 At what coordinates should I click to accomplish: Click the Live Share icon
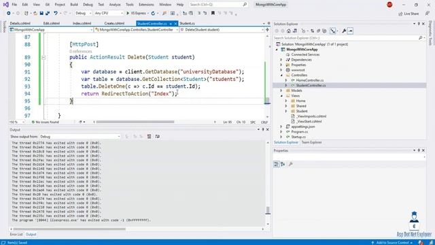point(400,14)
